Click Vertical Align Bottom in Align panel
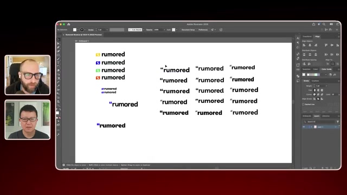The height and width of the screenshot is (195, 347). pyautogui.click(x=337, y=45)
